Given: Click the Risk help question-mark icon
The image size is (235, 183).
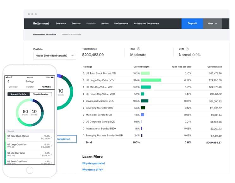Looking at the screenshot, I should [138, 49].
